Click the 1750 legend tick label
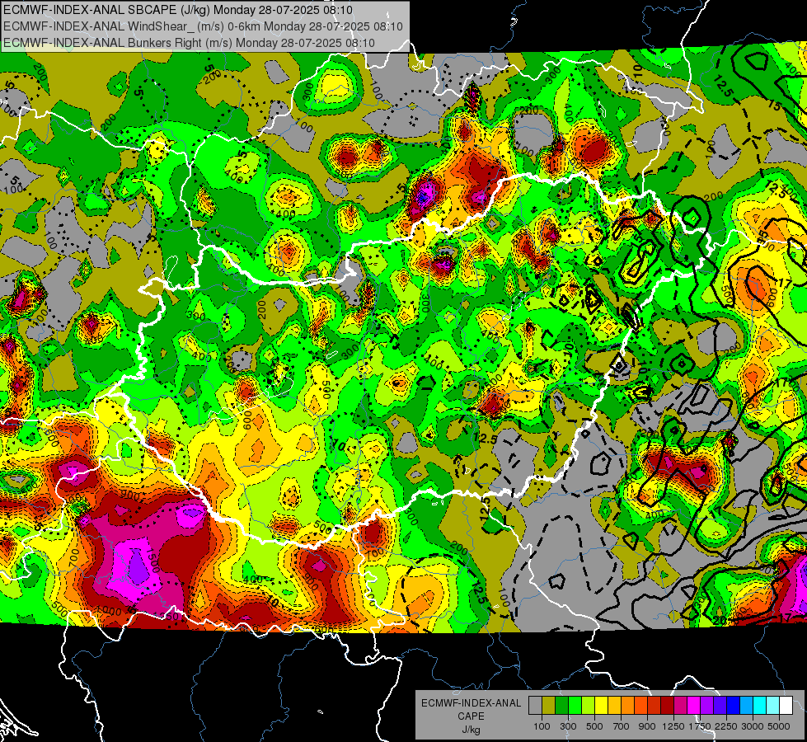Screen dimensions: 807x742 [700, 726]
